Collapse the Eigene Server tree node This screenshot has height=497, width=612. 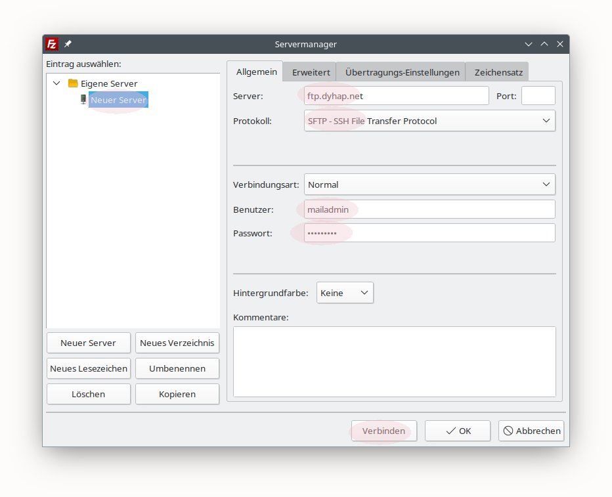pos(56,83)
